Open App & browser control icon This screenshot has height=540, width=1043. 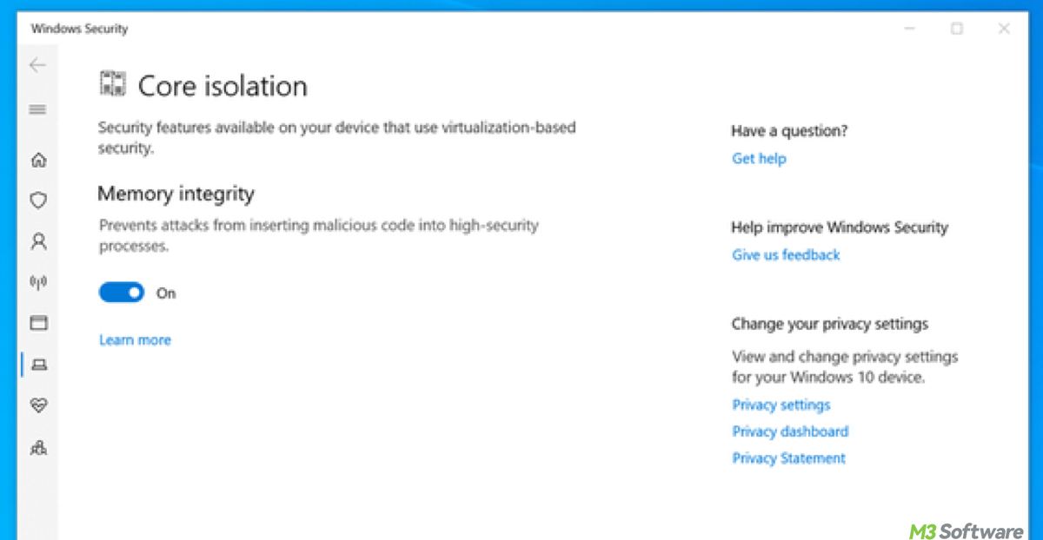click(38, 323)
